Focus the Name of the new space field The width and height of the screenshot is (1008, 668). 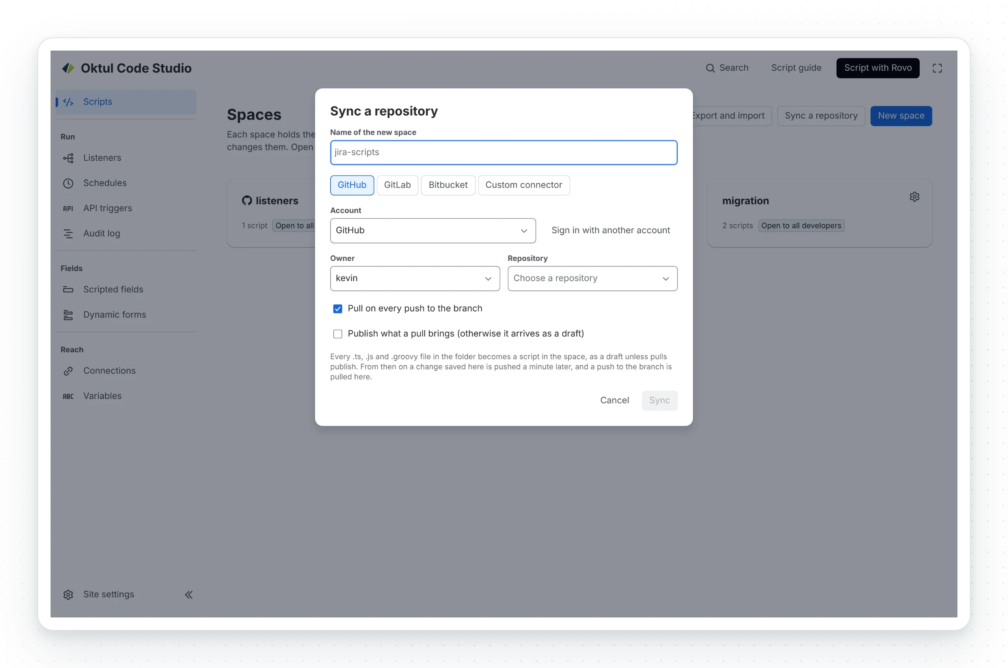click(x=504, y=152)
